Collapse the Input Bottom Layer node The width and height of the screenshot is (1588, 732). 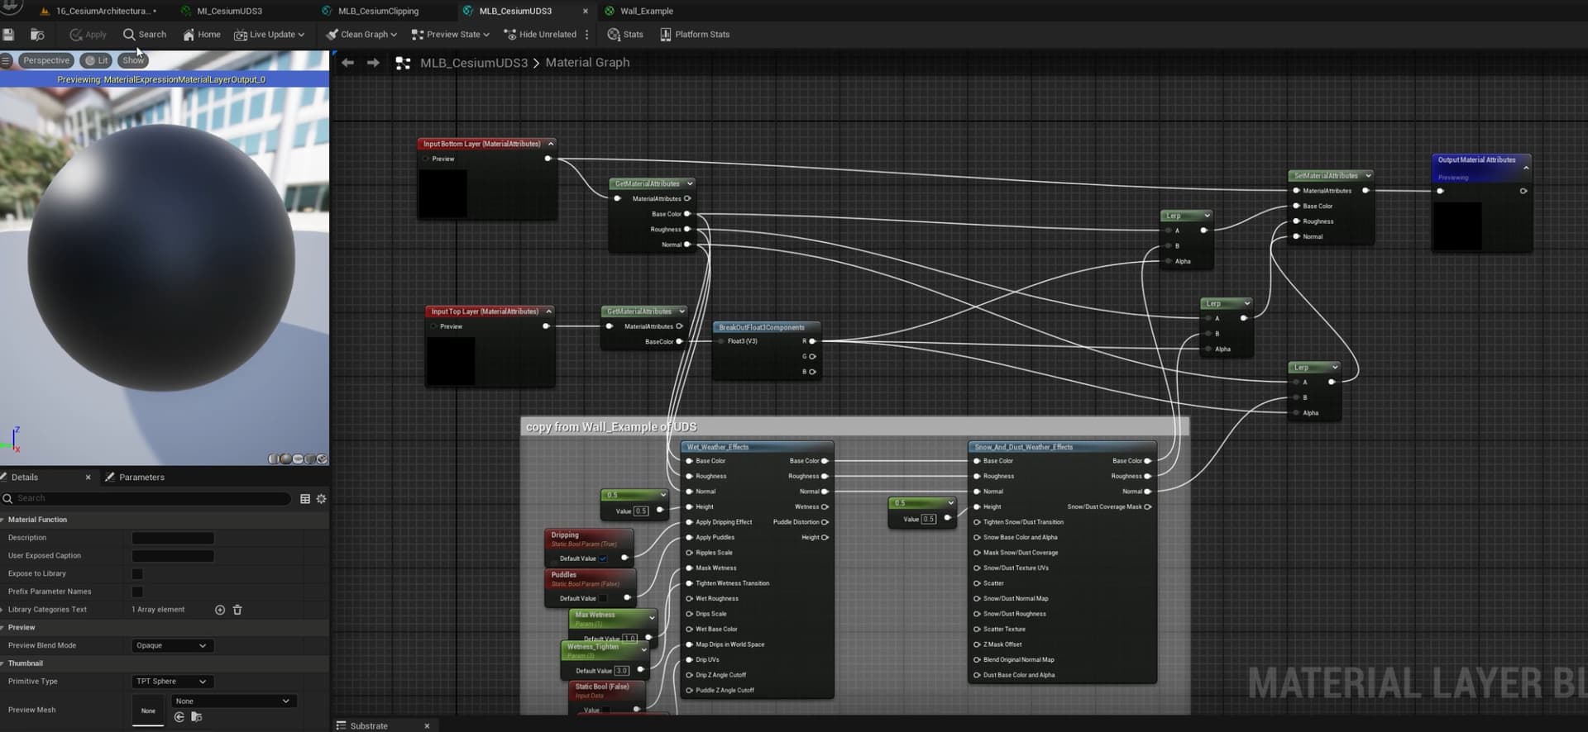pyautogui.click(x=551, y=144)
